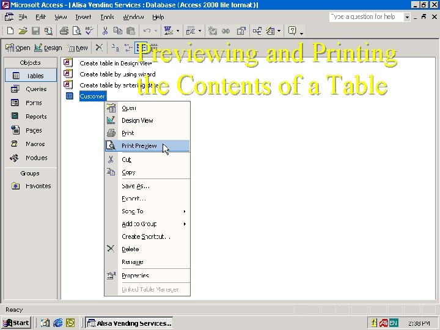Choose Print Preview in context menu

[147, 145]
